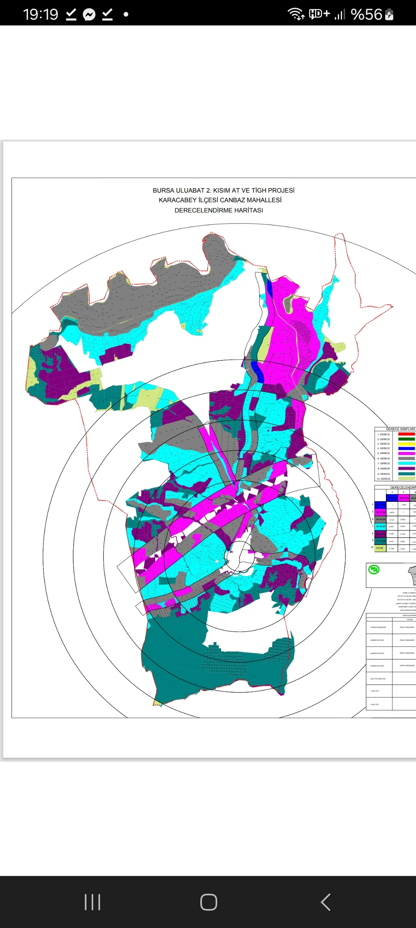Tap the 19:19 clock in status bar
The width and height of the screenshot is (416, 928).
[40, 15]
